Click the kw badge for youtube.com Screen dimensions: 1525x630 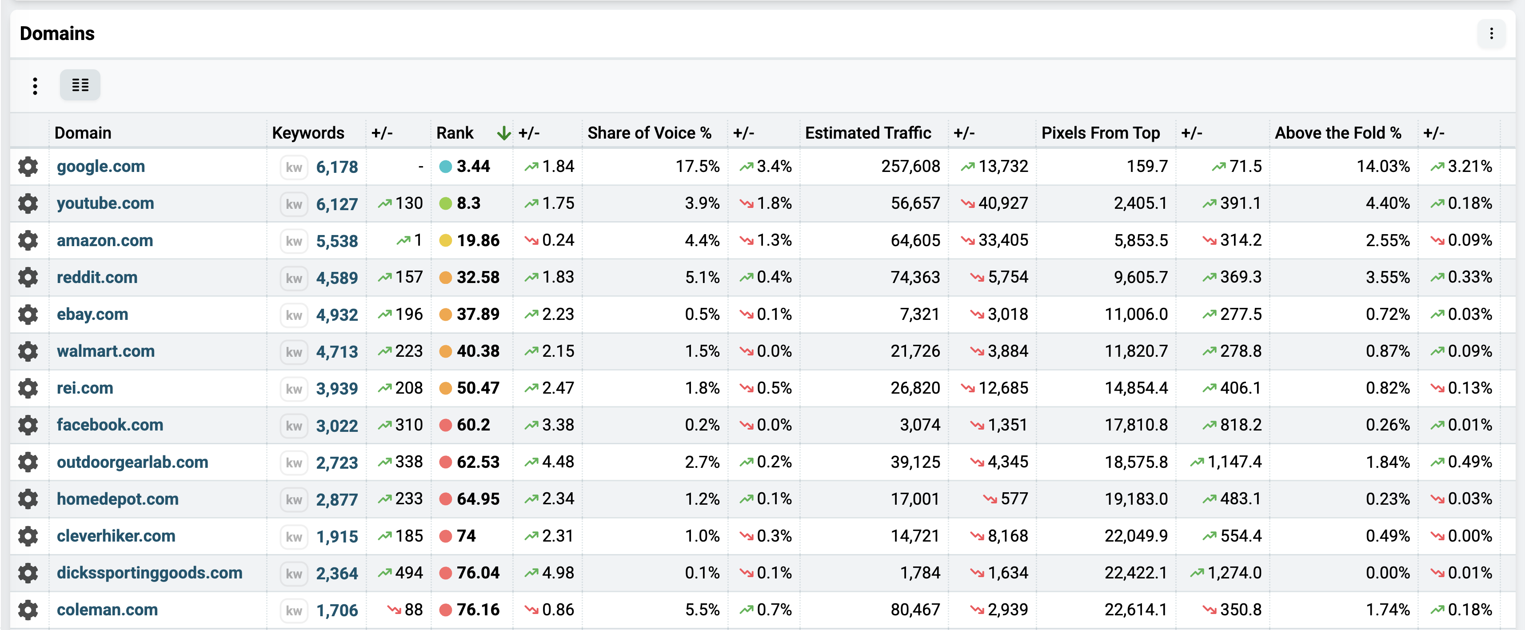click(x=294, y=203)
